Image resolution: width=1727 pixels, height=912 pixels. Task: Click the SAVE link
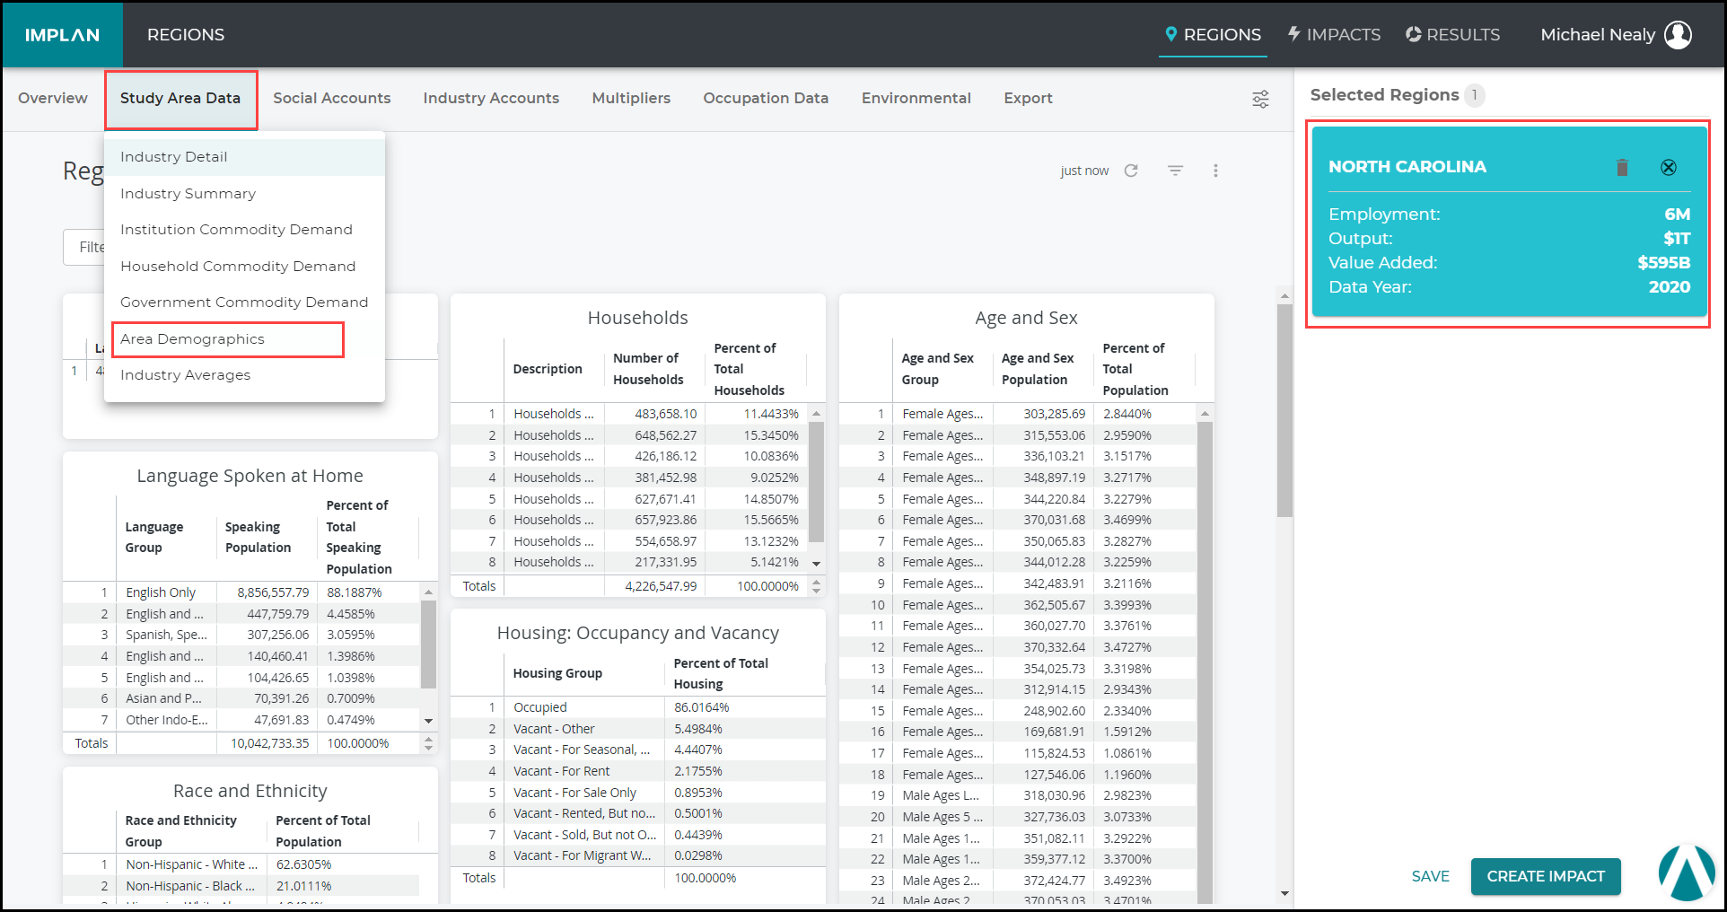point(1430,876)
